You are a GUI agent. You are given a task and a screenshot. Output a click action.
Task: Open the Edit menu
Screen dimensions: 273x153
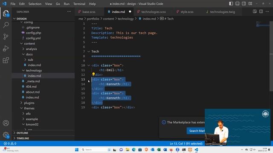[22, 4]
